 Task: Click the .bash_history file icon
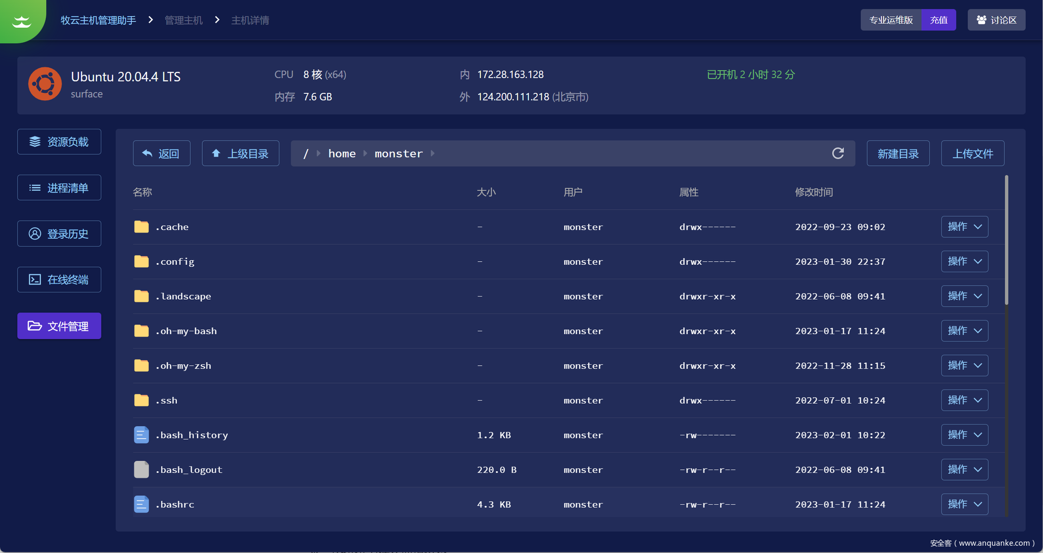[141, 435]
